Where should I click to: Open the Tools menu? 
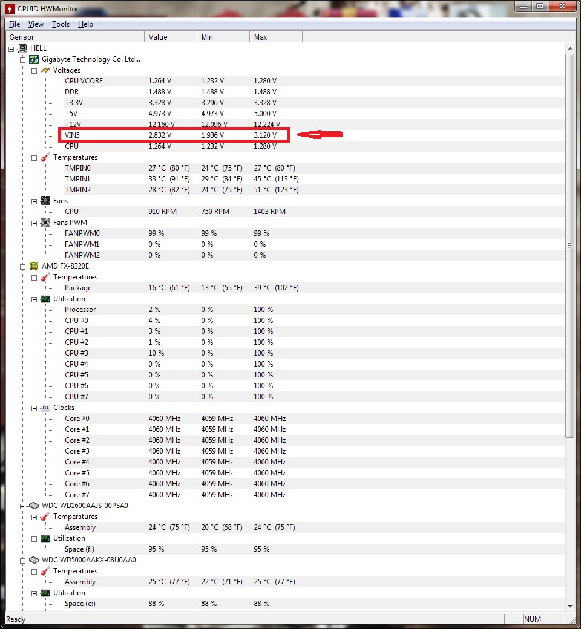pos(61,24)
